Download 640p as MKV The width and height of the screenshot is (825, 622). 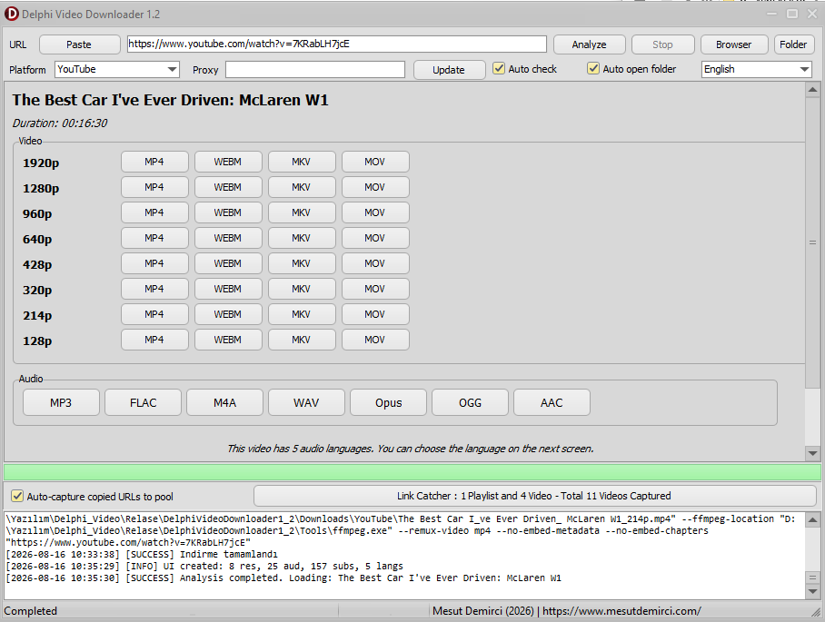(302, 238)
